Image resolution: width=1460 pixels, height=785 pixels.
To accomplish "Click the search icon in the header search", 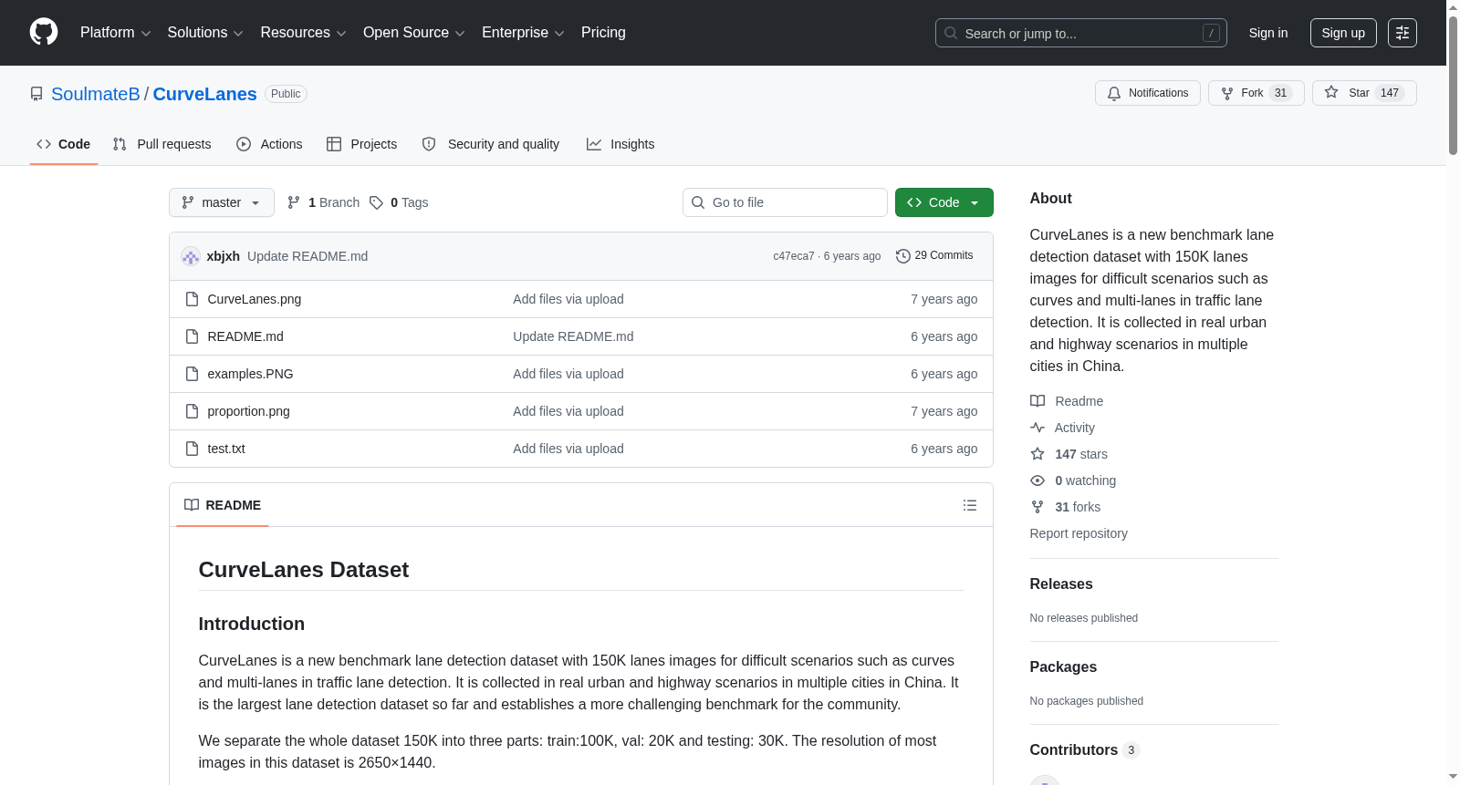I will point(951,33).
